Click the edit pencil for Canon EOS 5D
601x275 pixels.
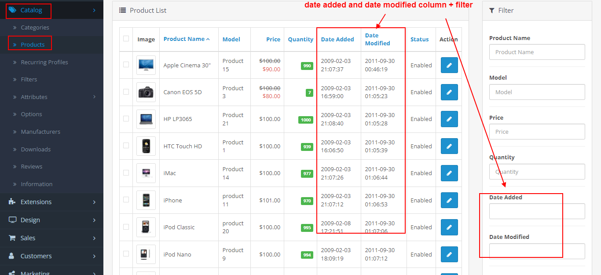click(x=449, y=92)
